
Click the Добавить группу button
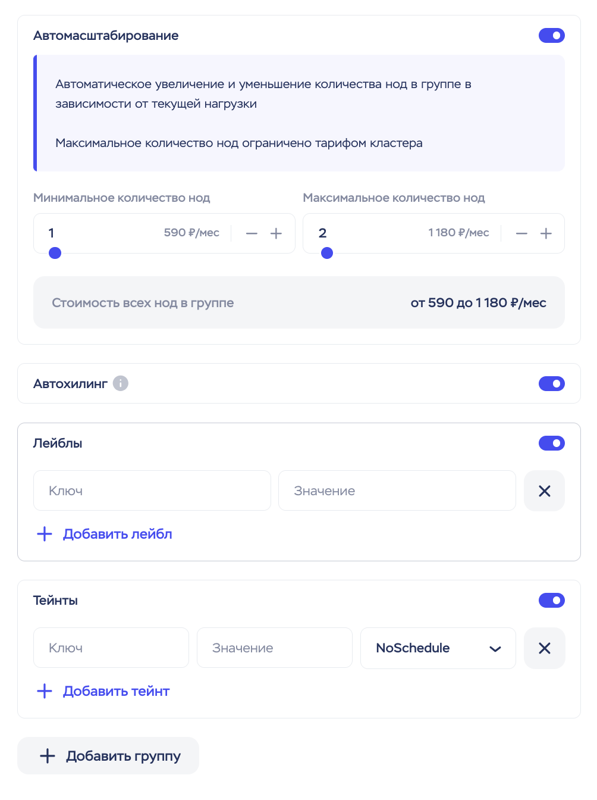coord(108,756)
